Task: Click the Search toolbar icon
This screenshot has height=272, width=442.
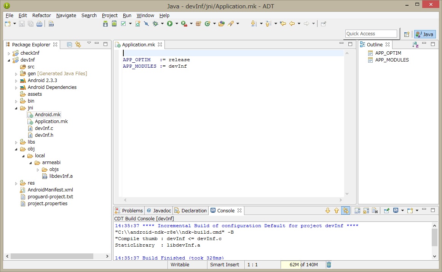Action: (x=231, y=24)
